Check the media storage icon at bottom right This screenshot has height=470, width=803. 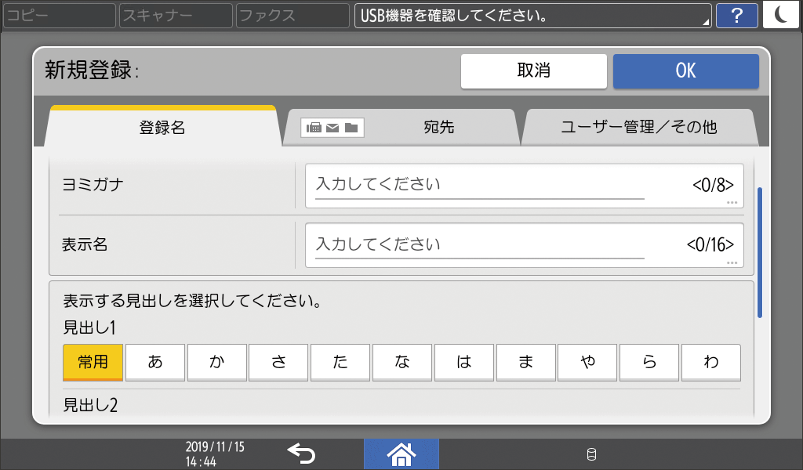coord(593,453)
